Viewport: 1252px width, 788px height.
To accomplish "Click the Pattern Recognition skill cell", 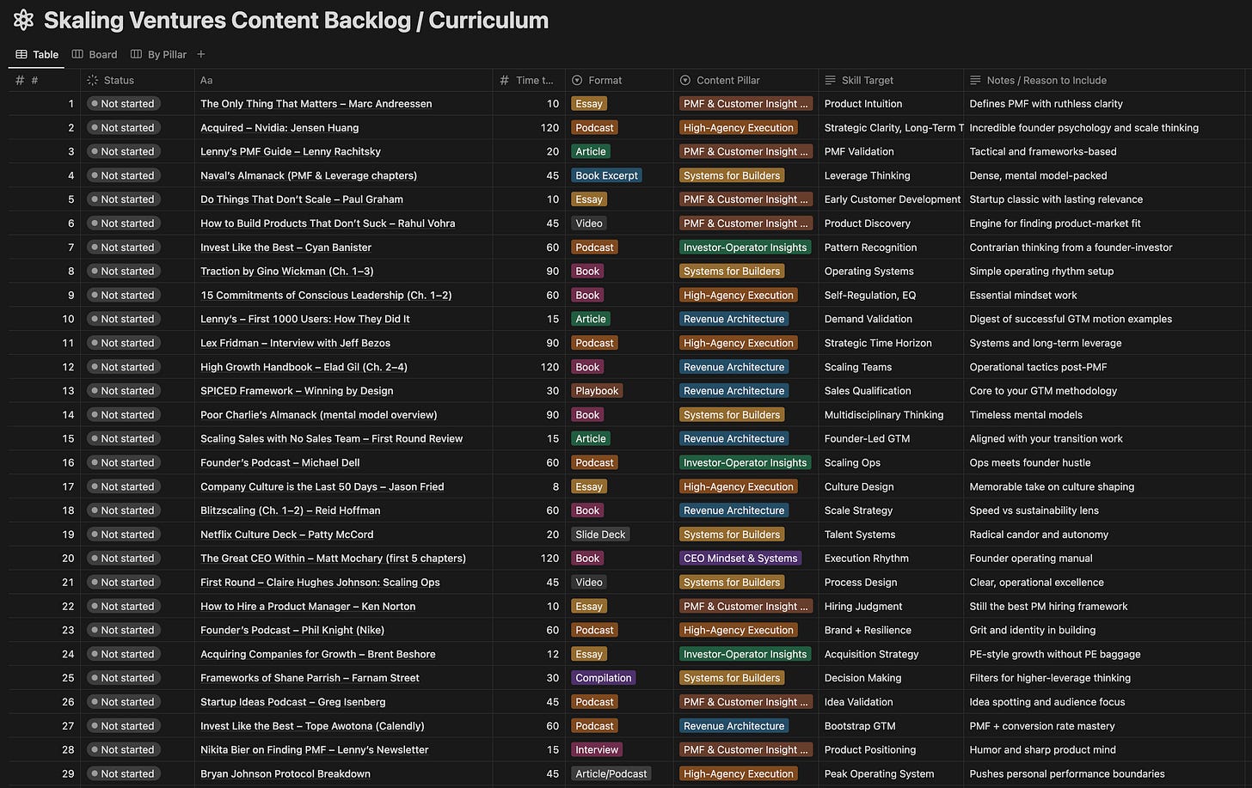I will (870, 247).
